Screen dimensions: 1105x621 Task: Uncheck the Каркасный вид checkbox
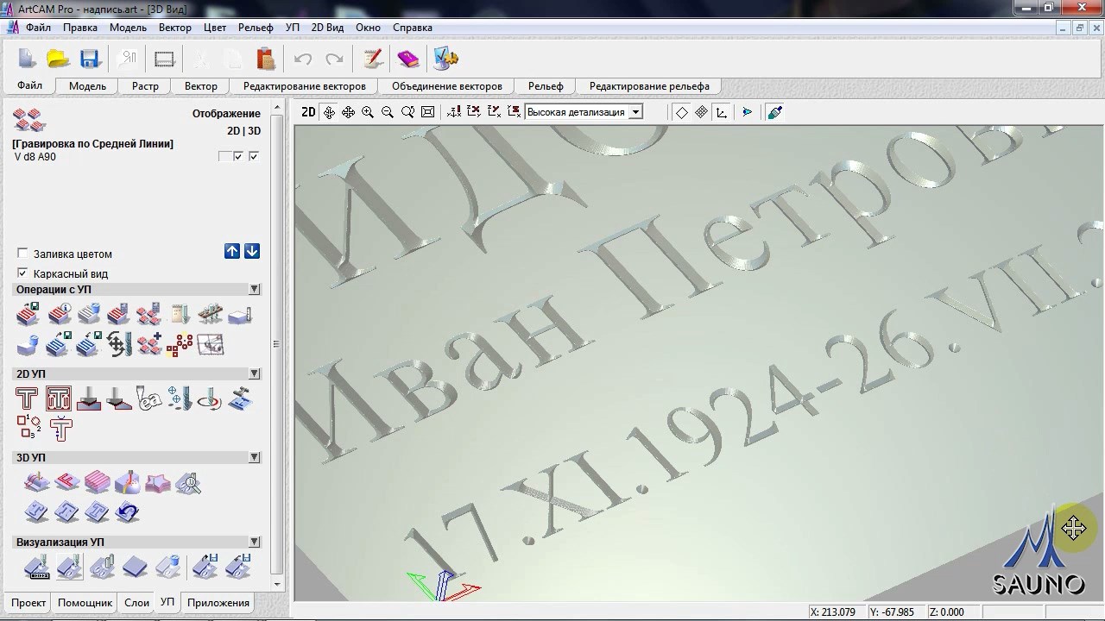pyautogui.click(x=23, y=273)
